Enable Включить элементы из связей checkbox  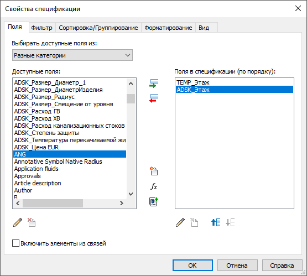coord(15,243)
